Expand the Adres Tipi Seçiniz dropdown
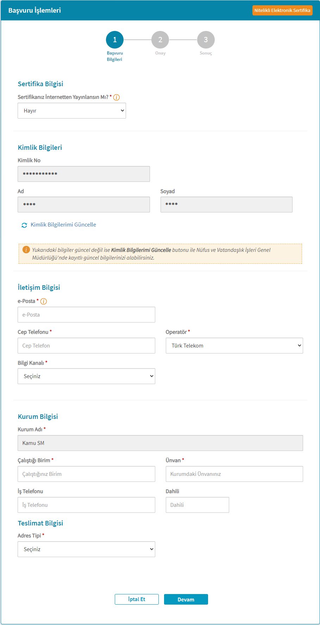 (86, 549)
